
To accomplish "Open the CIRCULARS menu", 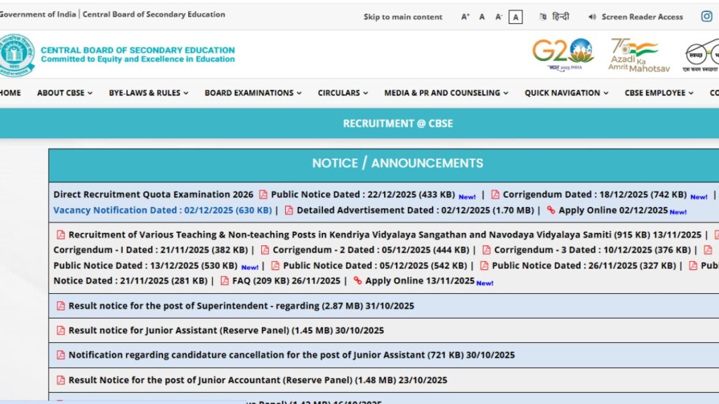I will [339, 93].
